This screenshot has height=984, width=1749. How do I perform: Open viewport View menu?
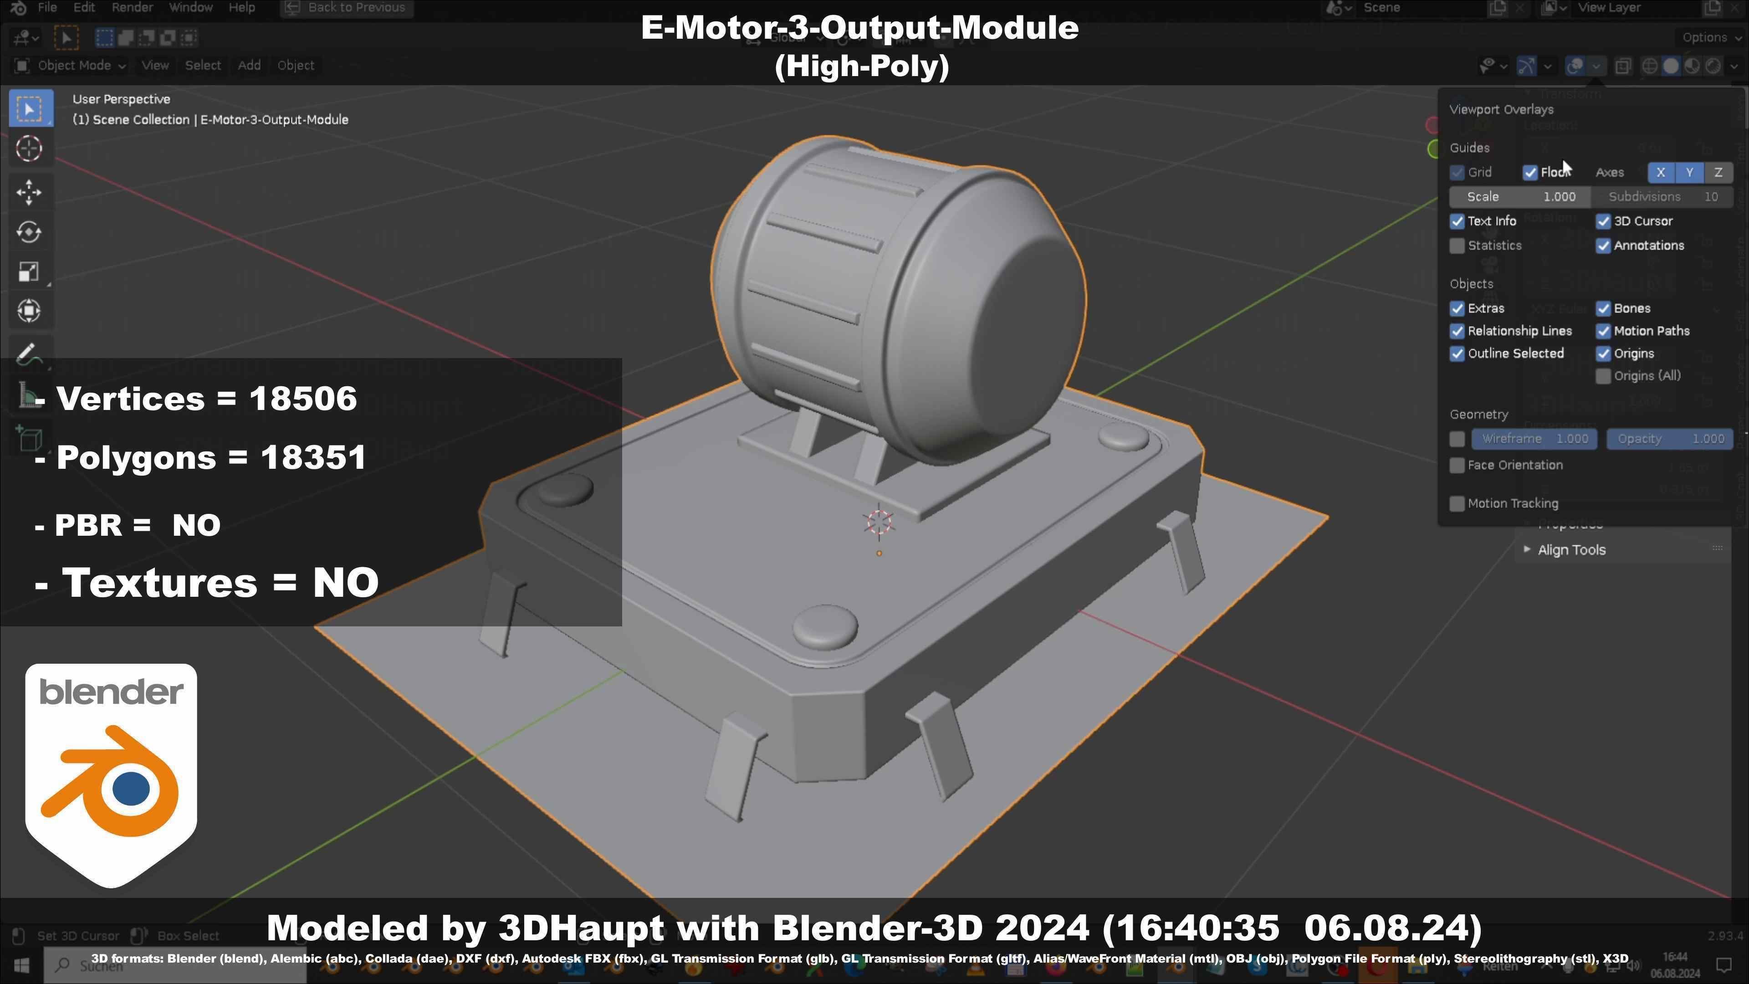[155, 66]
